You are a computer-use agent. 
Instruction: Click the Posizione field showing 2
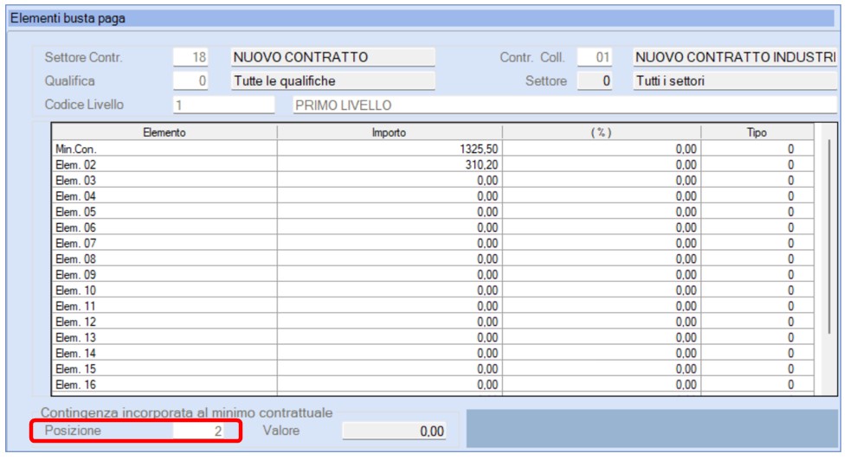[x=198, y=431]
